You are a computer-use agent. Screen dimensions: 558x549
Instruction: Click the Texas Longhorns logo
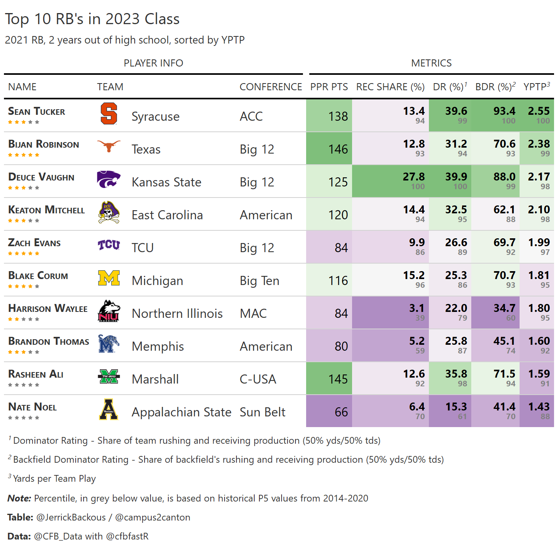click(x=109, y=146)
